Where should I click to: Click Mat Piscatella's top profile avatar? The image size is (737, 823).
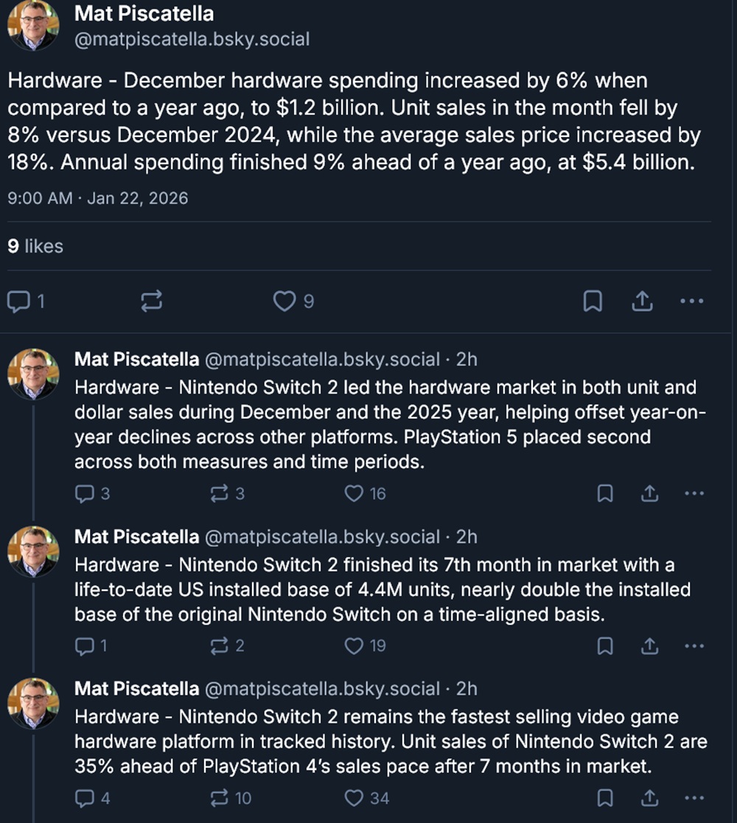pos(32,25)
